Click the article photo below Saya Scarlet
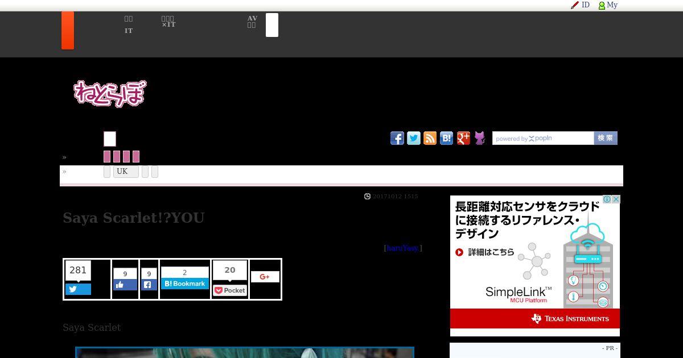The image size is (683, 358). (245, 352)
